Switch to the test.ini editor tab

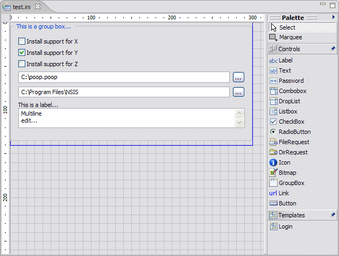tap(22, 7)
